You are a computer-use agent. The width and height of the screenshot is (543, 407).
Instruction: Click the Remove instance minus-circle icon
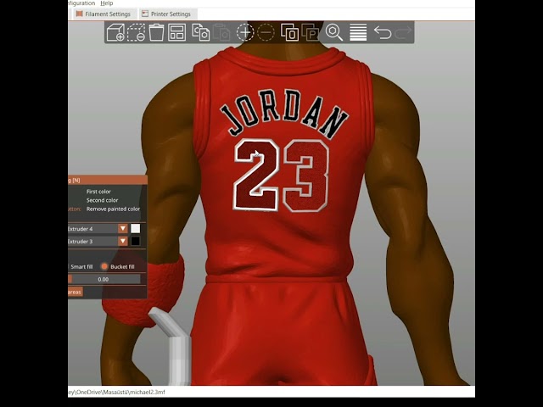[266, 32]
